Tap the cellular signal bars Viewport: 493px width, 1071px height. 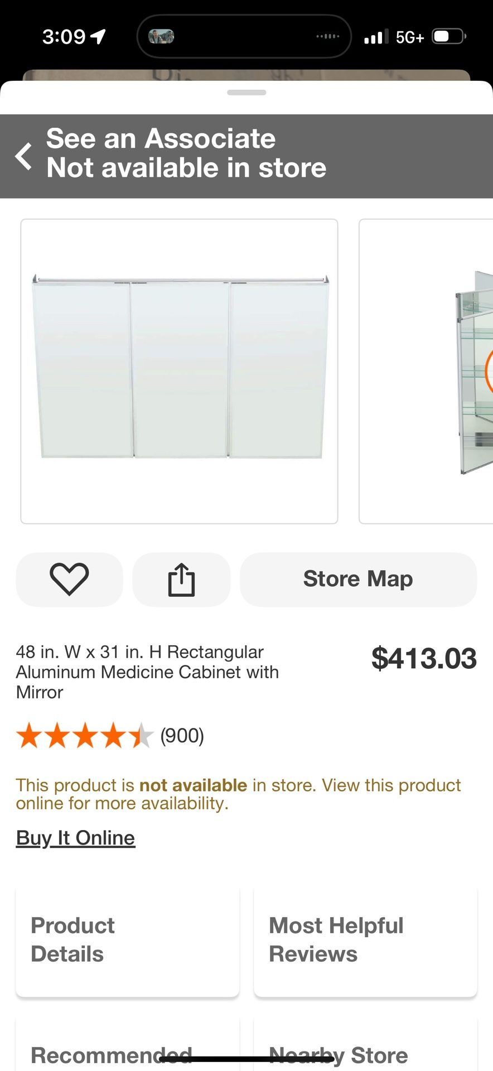pyautogui.click(x=376, y=37)
